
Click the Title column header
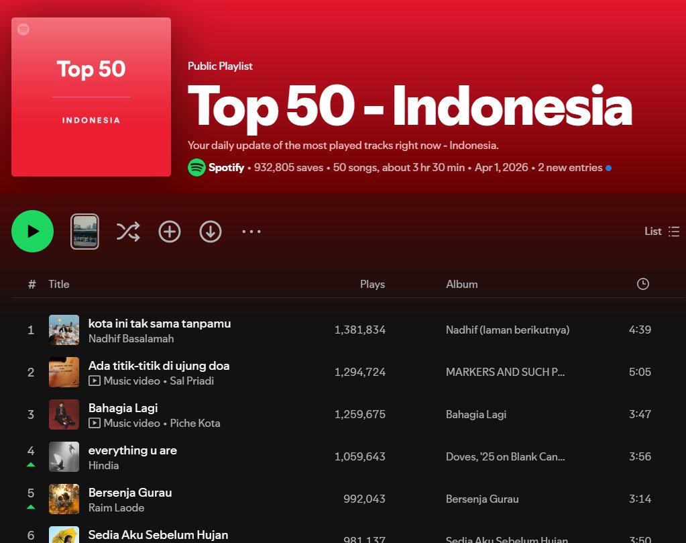58,284
